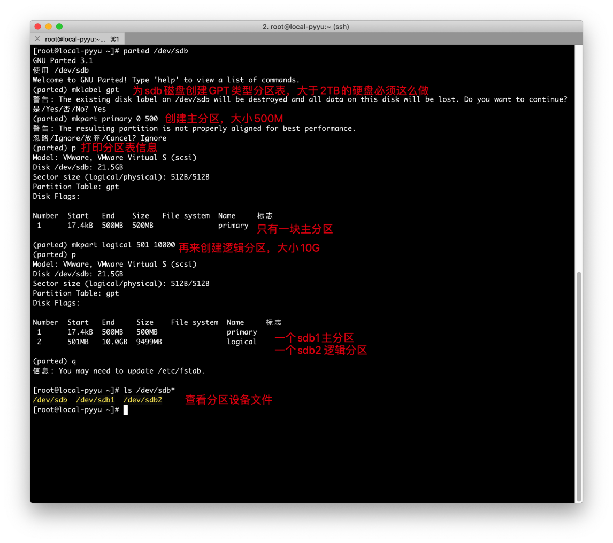
Task: Click the "忽略/Ignore/放弃/Cancel? Ignore" line
Action: point(99,138)
